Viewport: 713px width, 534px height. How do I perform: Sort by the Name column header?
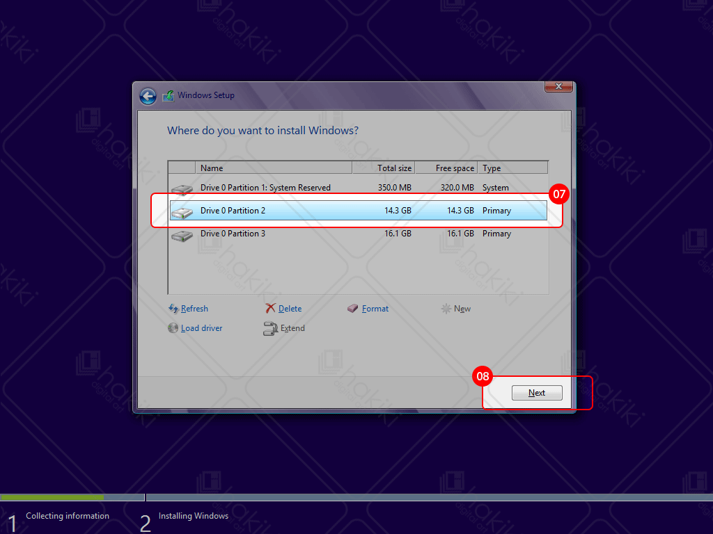pyautogui.click(x=274, y=168)
